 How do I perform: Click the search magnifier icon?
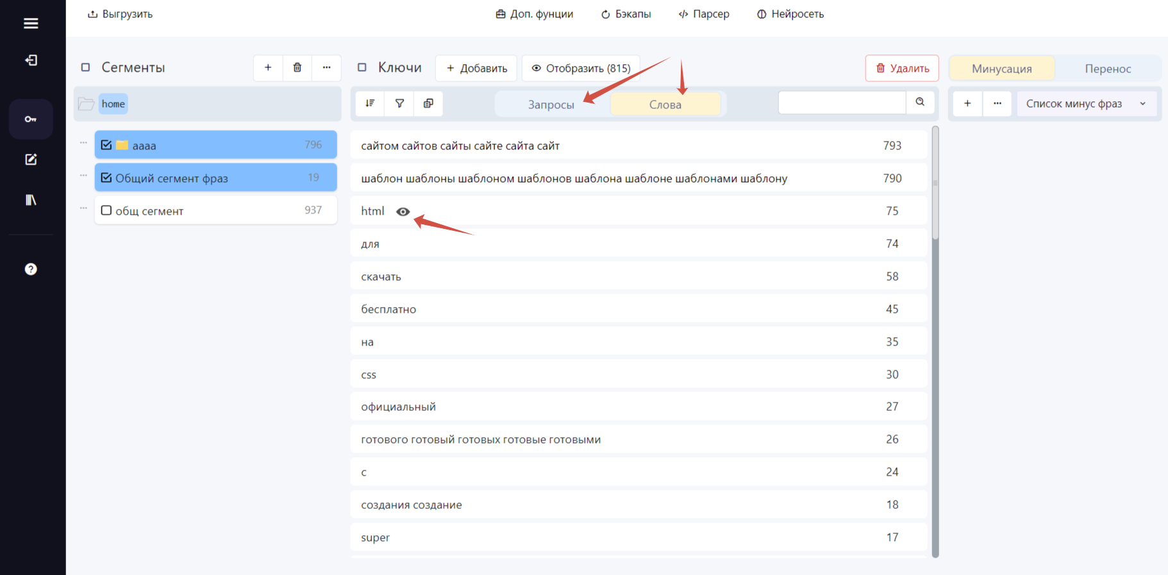click(x=920, y=103)
